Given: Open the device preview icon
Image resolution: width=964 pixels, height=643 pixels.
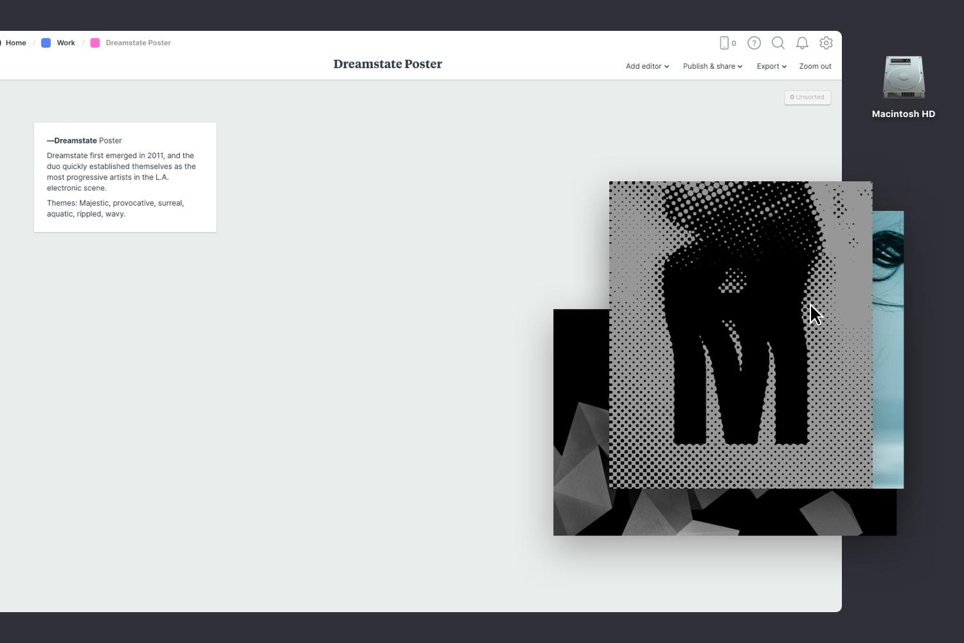Looking at the screenshot, I should (x=725, y=42).
